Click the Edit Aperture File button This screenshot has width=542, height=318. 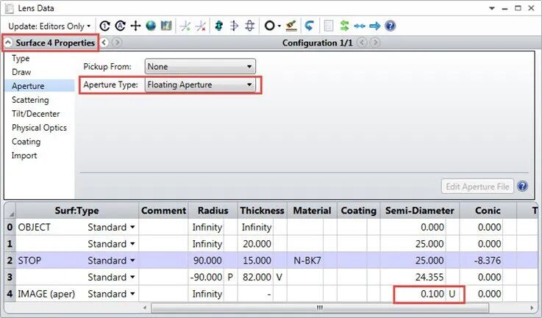pyautogui.click(x=477, y=187)
